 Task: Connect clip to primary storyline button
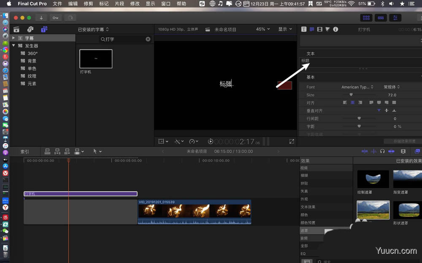(x=47, y=151)
